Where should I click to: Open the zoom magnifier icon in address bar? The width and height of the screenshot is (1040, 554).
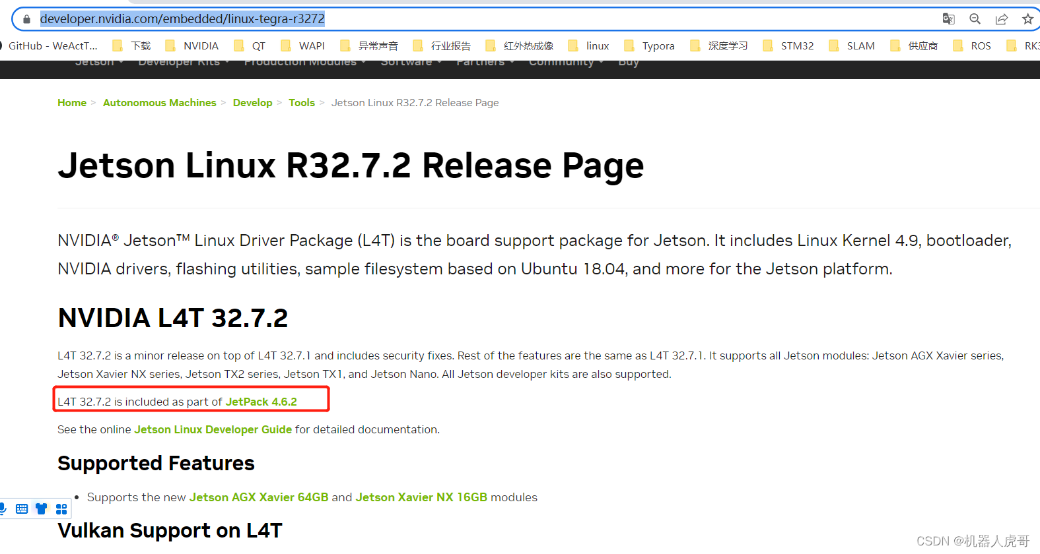975,19
